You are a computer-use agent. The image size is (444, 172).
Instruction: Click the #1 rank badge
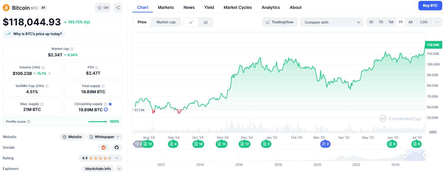click(x=43, y=8)
